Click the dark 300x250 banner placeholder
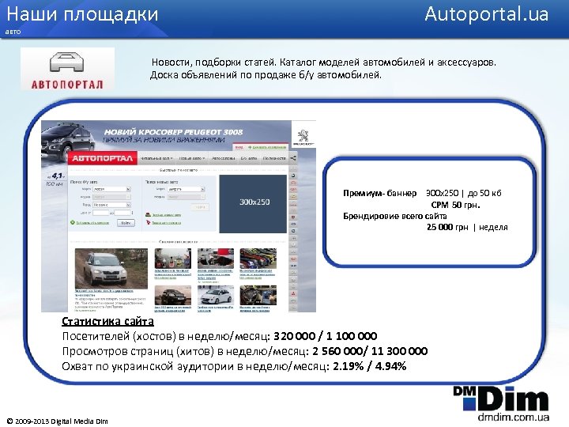Screen dimensions: 569x427 click(x=254, y=203)
